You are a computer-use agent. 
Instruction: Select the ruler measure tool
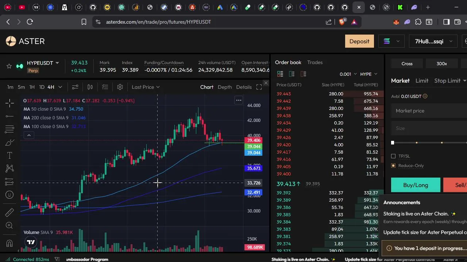coord(10,212)
